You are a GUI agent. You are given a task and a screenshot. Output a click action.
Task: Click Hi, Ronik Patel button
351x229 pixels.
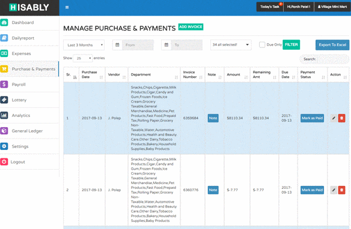tap(299, 7)
